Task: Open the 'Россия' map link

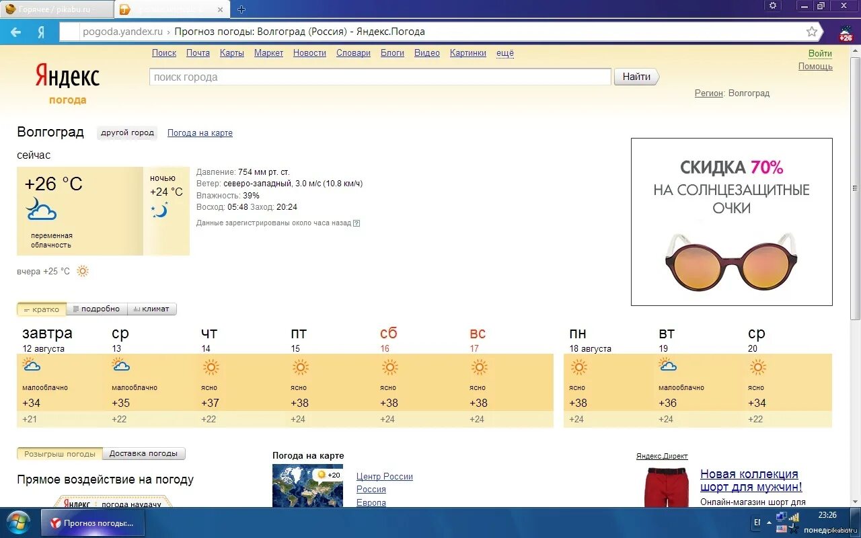Action: 371,490
